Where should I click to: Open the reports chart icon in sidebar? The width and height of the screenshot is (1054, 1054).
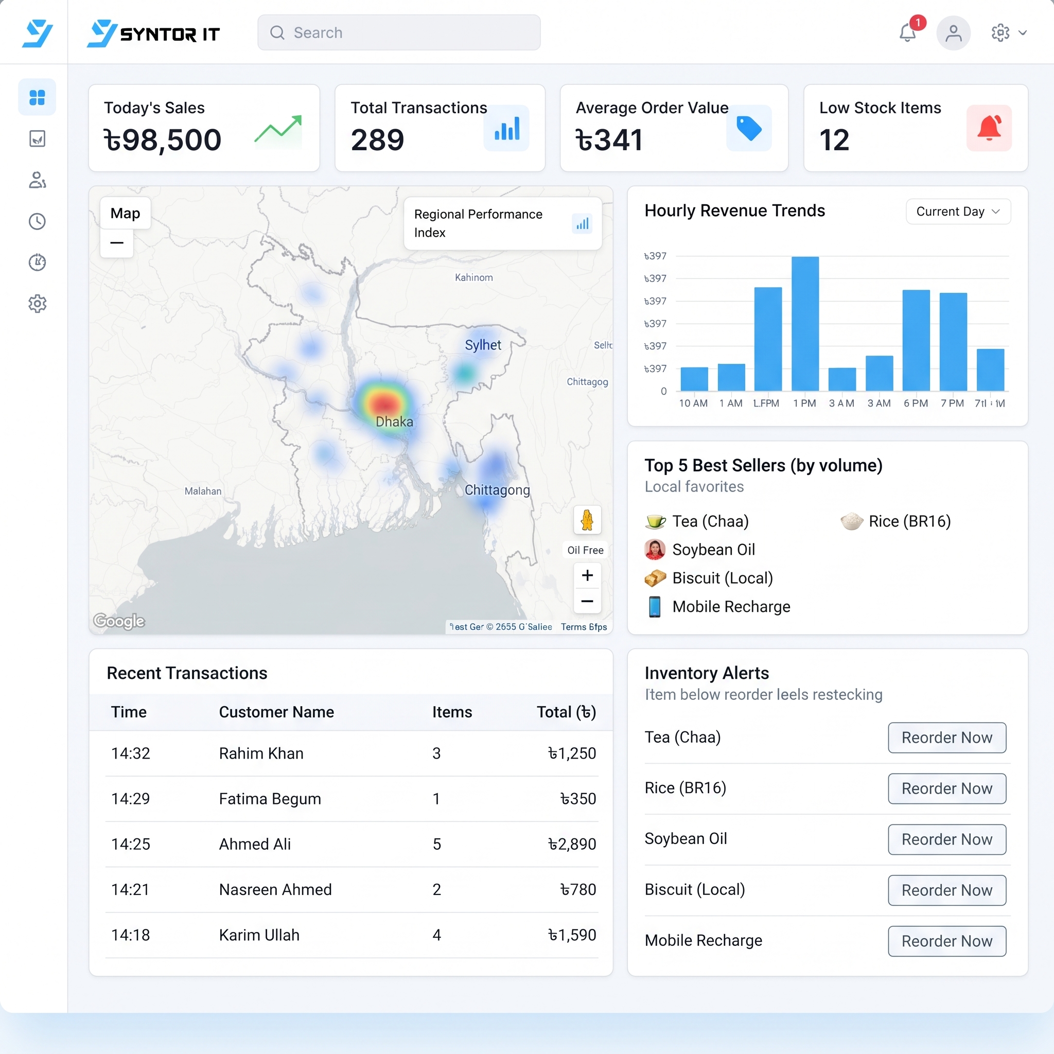click(x=37, y=138)
